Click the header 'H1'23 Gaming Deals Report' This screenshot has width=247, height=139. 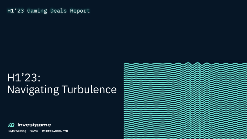click(x=48, y=11)
